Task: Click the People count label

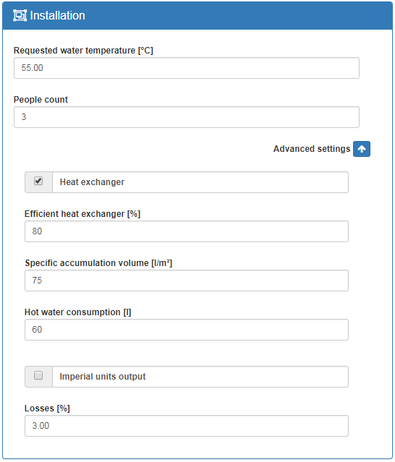Action: pyautogui.click(x=41, y=100)
